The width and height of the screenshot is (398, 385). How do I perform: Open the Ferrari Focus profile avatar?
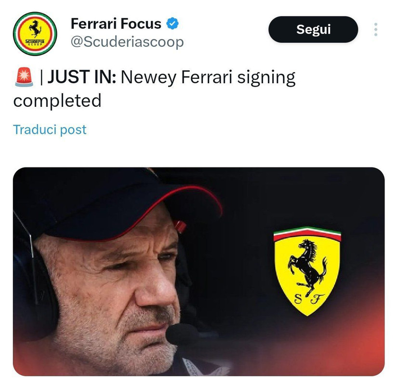click(x=35, y=34)
